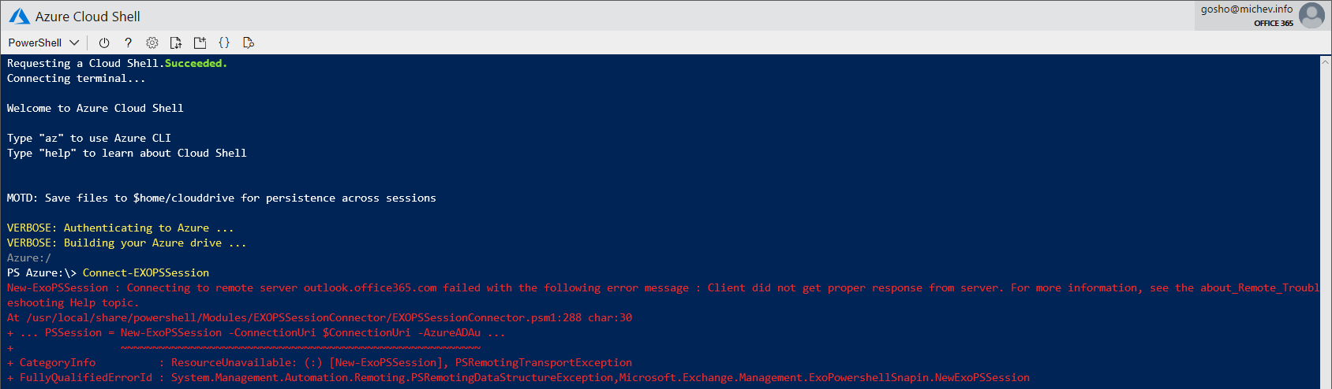The height and width of the screenshot is (389, 1332).
Task: Click the MOTD line in terminal
Action: coord(222,198)
